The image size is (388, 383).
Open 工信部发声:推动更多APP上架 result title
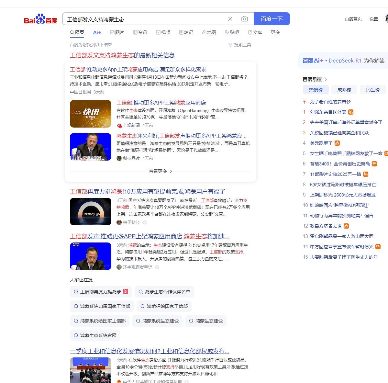click(x=150, y=236)
